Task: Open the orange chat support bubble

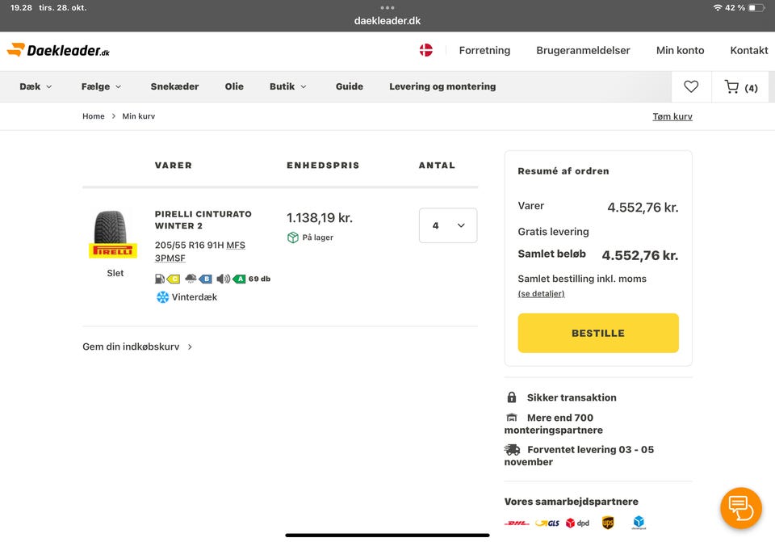Action: click(740, 507)
